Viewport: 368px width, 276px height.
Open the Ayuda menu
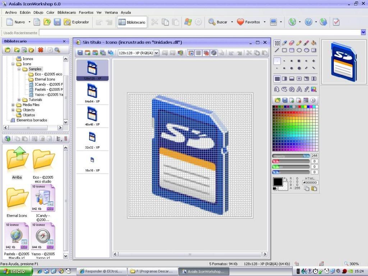126,13
